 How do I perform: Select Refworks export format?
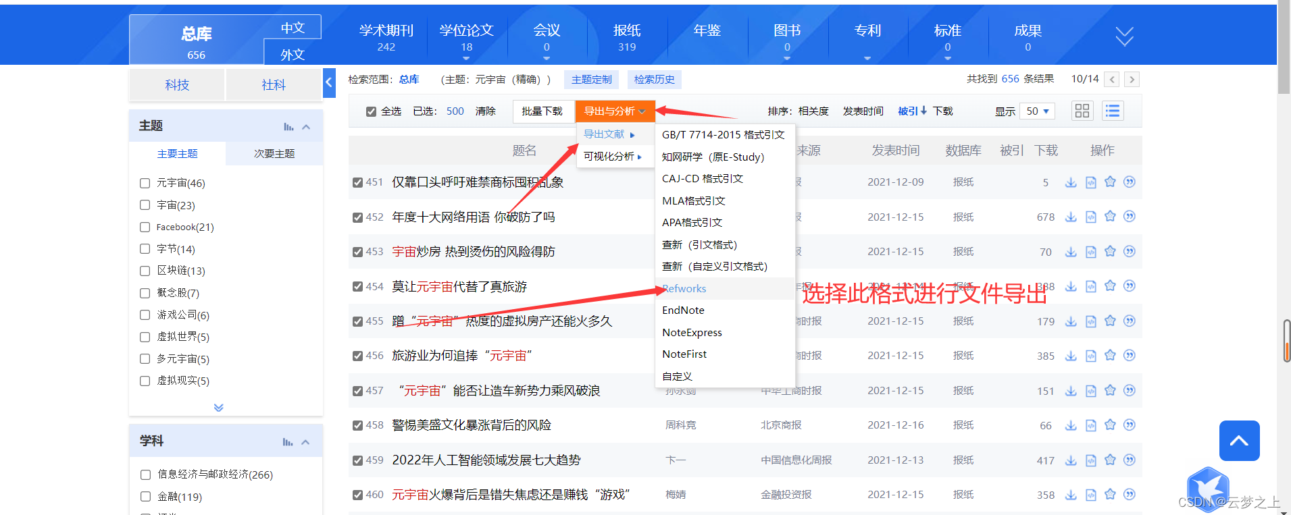coord(684,288)
